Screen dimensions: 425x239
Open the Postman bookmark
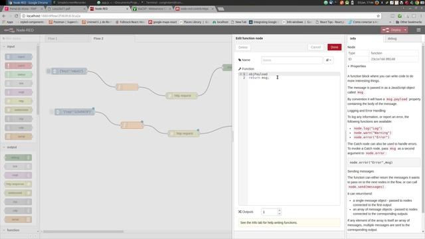63,22
